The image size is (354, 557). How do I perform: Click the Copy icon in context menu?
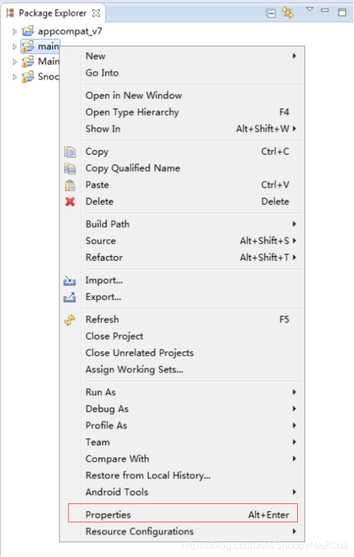(70, 151)
